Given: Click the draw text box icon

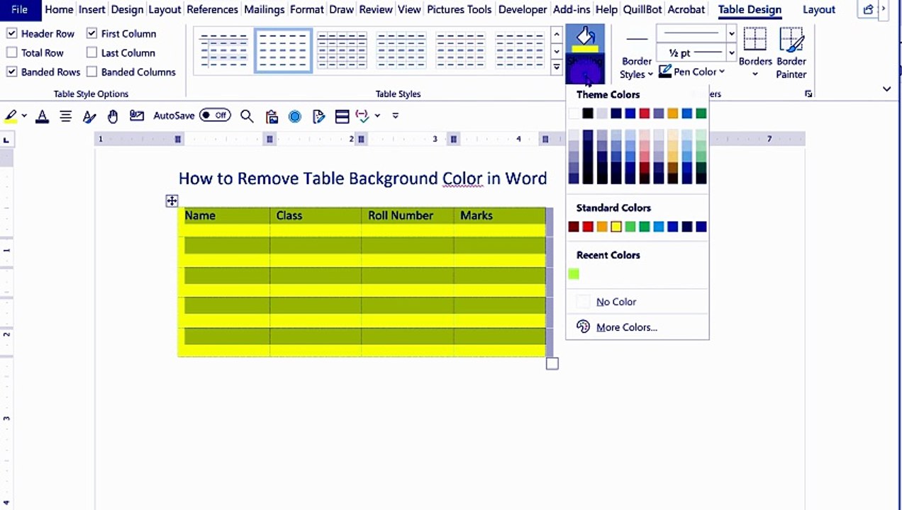Looking at the screenshot, I should tap(137, 115).
